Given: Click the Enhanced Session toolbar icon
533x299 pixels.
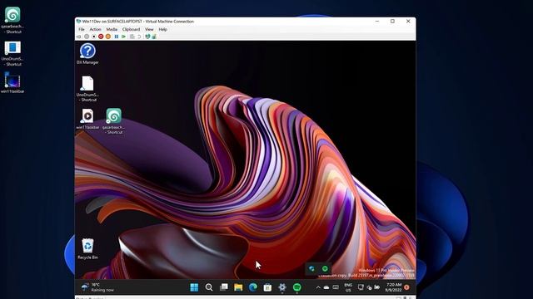Looking at the screenshot, I should point(147,37).
